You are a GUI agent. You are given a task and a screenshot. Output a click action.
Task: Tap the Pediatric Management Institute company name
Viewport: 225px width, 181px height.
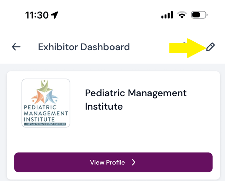point(136,100)
